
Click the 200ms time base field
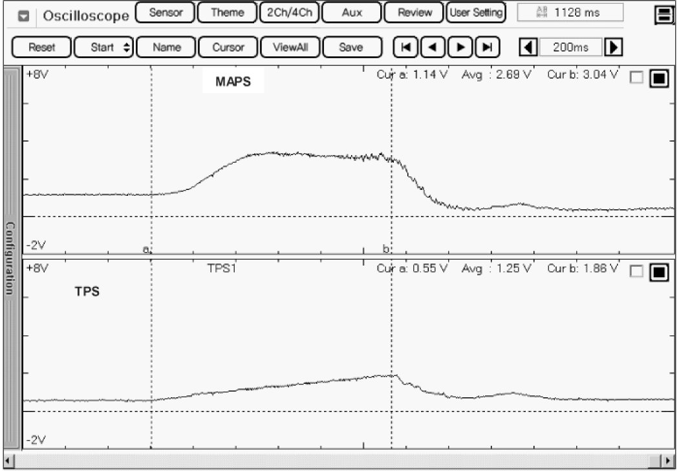coord(570,47)
